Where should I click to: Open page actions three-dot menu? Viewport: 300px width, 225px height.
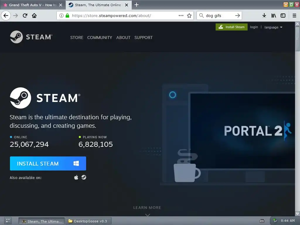(181, 16)
